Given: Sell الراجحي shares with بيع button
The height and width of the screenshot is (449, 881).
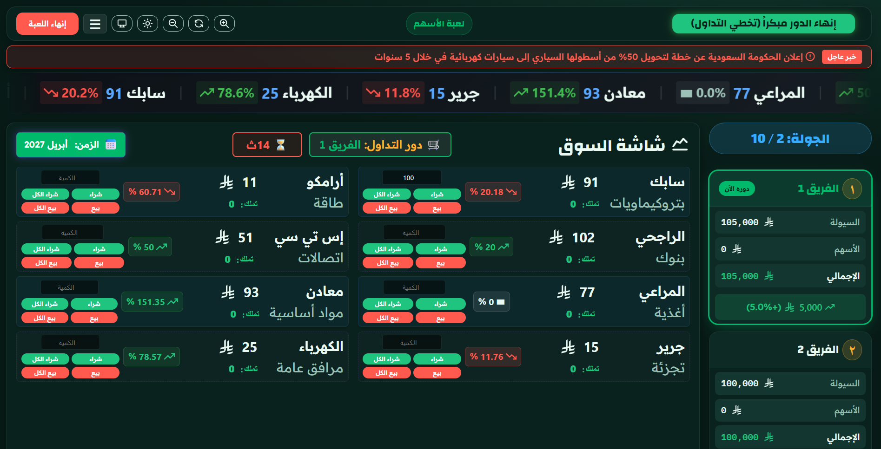Looking at the screenshot, I should click(440, 263).
